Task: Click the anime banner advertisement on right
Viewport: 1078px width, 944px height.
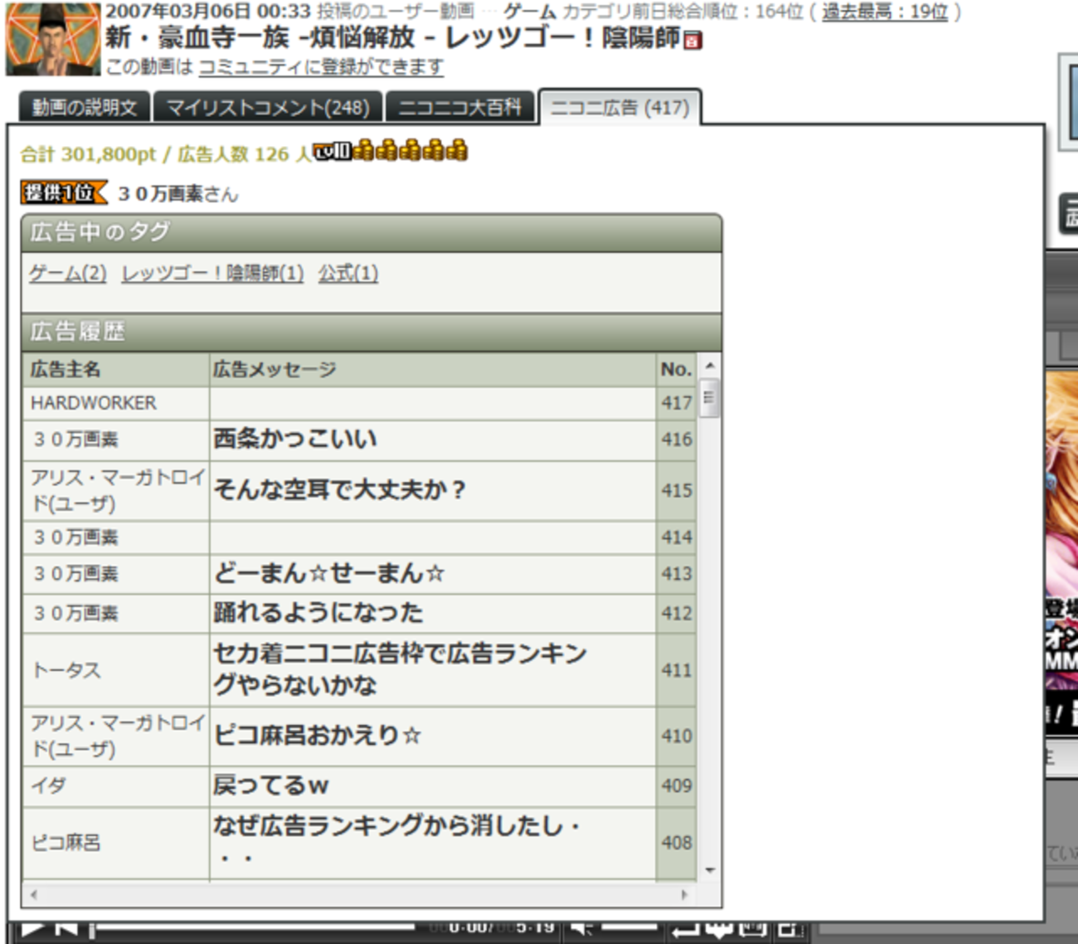Action: (x=1061, y=552)
